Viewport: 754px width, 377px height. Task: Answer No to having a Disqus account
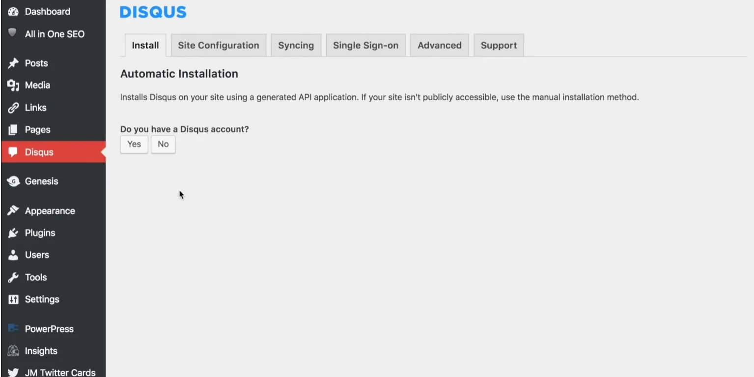[x=163, y=144]
